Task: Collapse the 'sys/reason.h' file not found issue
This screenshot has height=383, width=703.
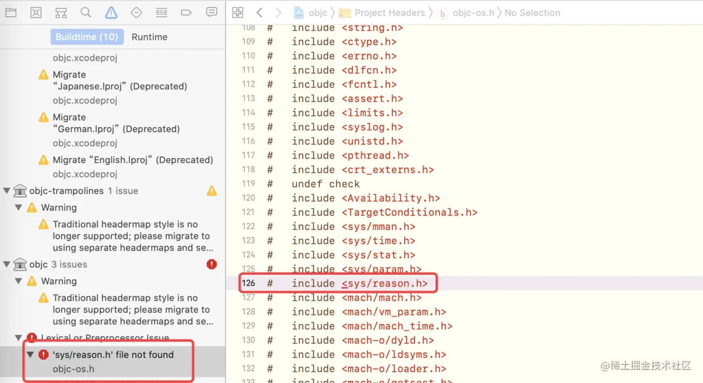Action: pos(31,355)
